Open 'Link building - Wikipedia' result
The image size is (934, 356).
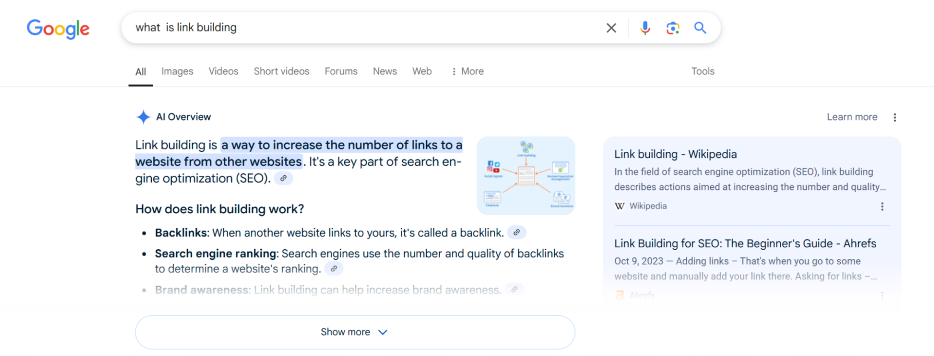[x=675, y=154]
